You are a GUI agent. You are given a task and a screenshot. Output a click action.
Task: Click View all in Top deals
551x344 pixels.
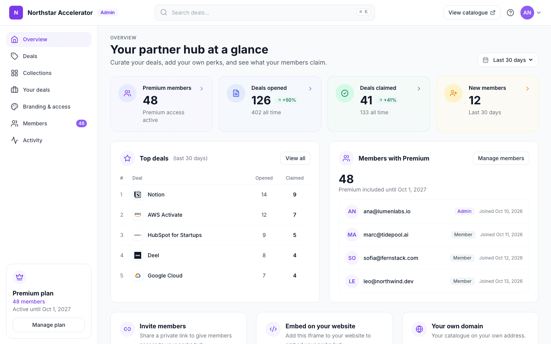point(295,158)
